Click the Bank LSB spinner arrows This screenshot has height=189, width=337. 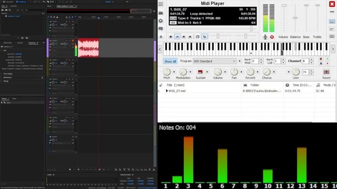(283, 61)
